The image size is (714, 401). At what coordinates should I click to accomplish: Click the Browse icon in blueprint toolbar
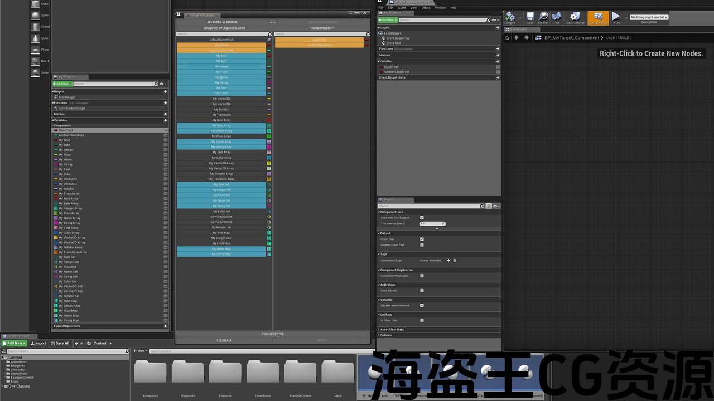(543, 17)
